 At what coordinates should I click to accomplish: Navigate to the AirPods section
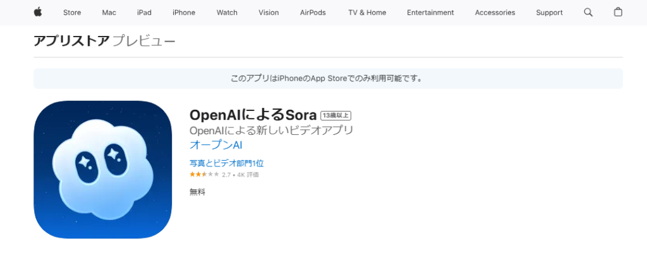313,13
